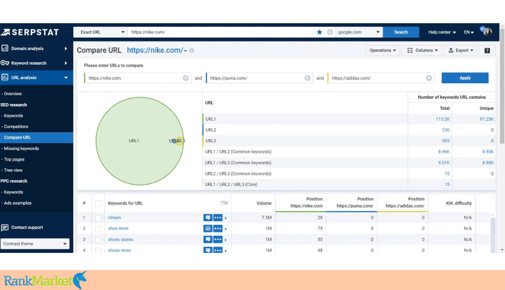Open Tree view in the sidebar

coord(13,170)
